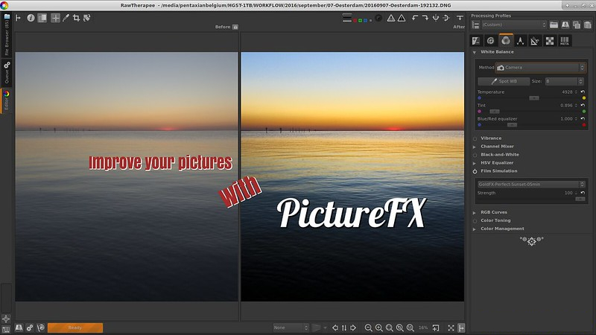Image resolution: width=596 pixels, height=335 pixels.
Task: Flip image vertically icon
Action: [446, 18]
